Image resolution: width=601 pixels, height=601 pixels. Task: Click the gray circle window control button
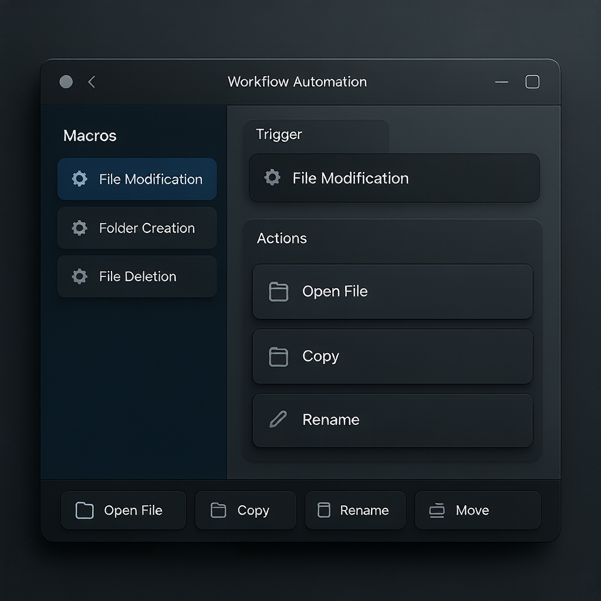[66, 82]
